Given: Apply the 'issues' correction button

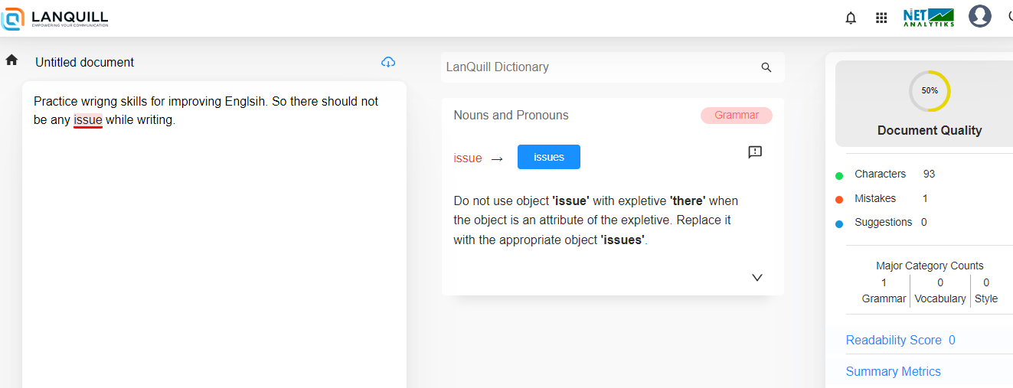Looking at the screenshot, I should pyautogui.click(x=548, y=157).
